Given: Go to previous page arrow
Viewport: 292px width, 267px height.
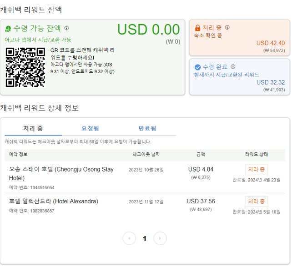Looking at the screenshot, I should pos(129,238).
